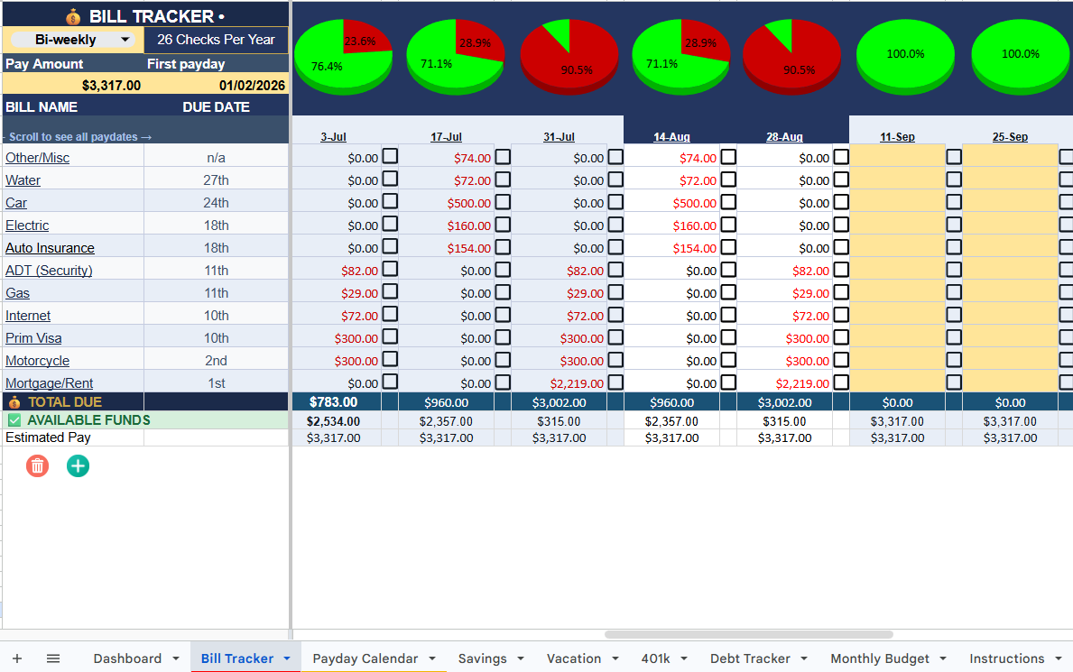Tick the 3-Jul checkbox for ADT (Security)
Screen dimensions: 1073x672
click(390, 270)
